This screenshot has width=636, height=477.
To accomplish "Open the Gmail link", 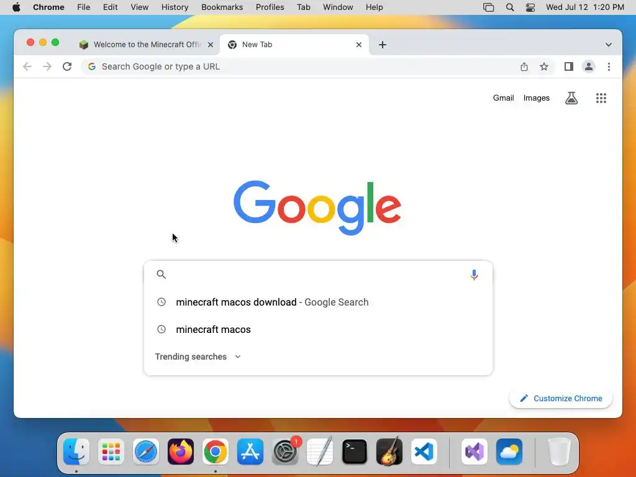I will point(503,98).
